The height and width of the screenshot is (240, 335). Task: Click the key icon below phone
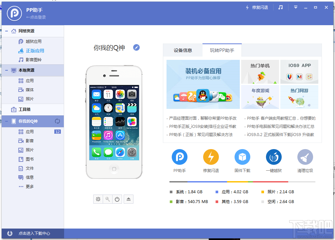coord(108,199)
